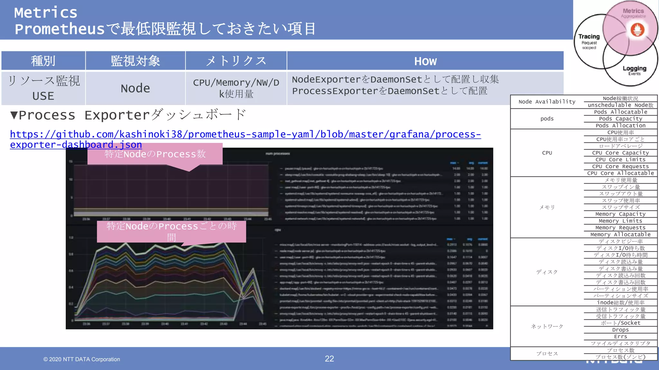Click the Prometheus flame logo
The height and width of the screenshot is (370, 659).
point(637,30)
